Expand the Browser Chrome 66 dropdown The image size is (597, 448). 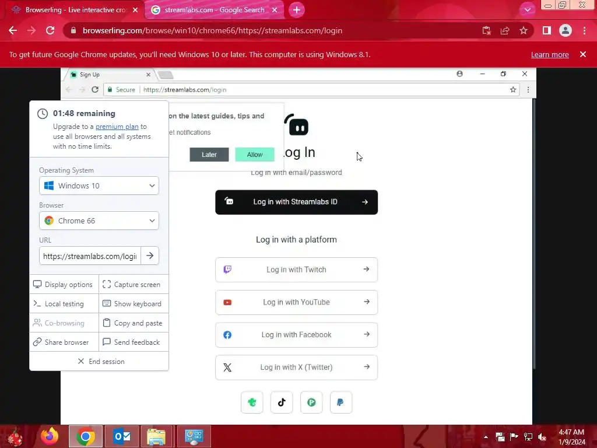click(x=99, y=220)
